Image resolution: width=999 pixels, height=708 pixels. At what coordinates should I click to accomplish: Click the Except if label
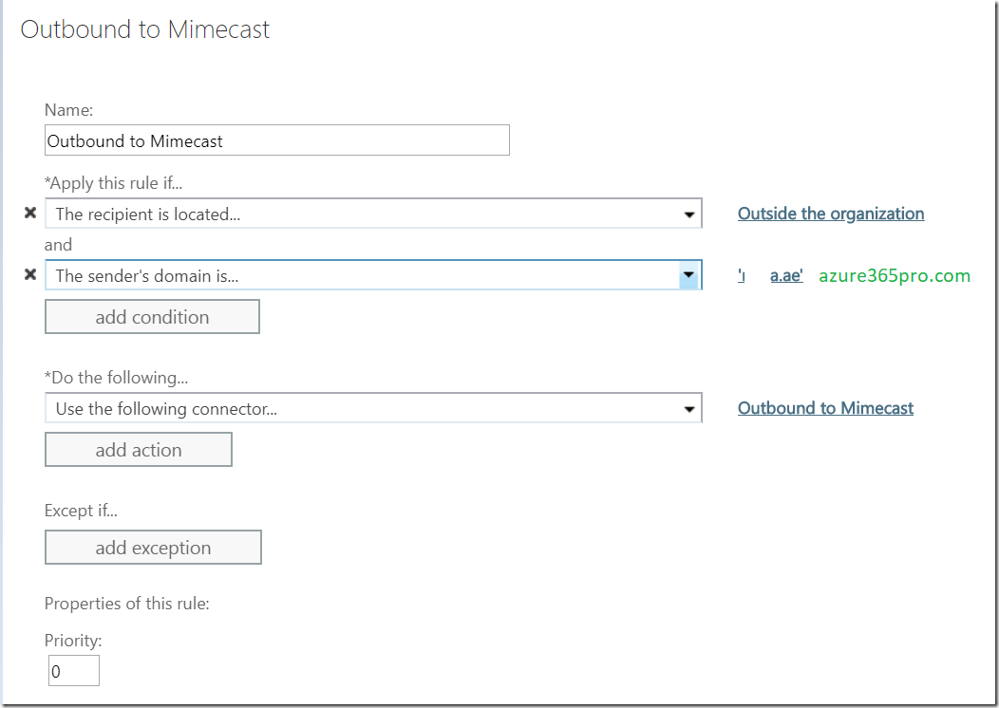point(81,511)
